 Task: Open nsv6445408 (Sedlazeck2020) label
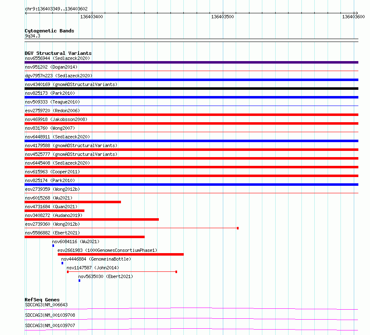tap(57, 163)
